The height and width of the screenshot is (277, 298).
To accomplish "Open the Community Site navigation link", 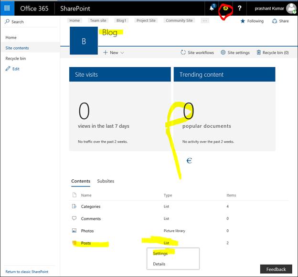I will coord(179,21).
